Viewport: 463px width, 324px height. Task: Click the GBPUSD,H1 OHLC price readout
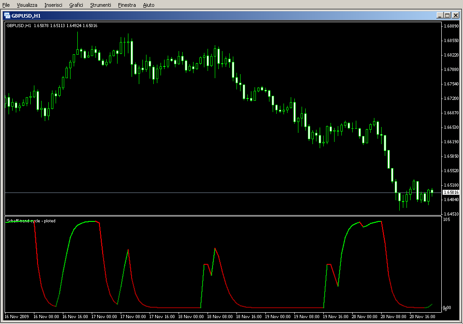pyautogui.click(x=52, y=26)
